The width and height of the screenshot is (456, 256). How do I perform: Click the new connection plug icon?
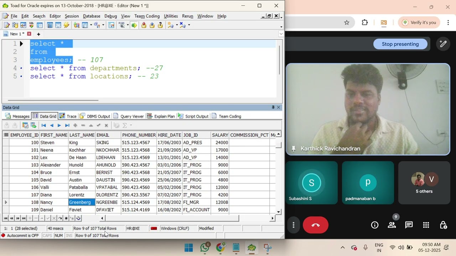click(170, 25)
